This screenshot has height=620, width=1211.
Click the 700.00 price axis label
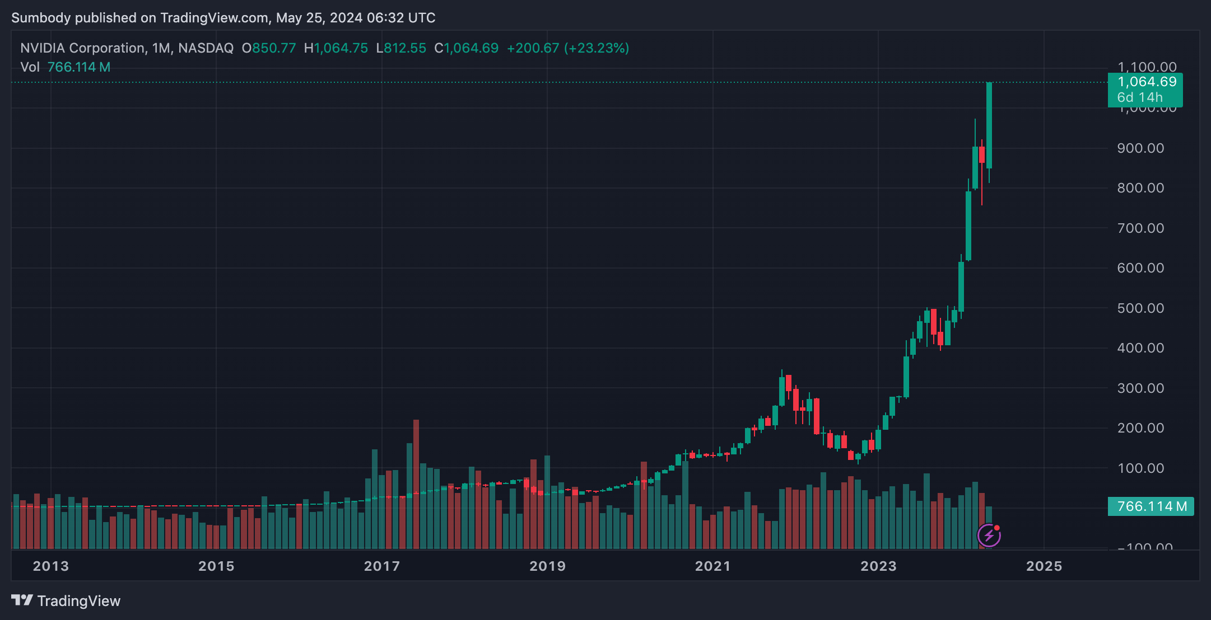click(1140, 228)
